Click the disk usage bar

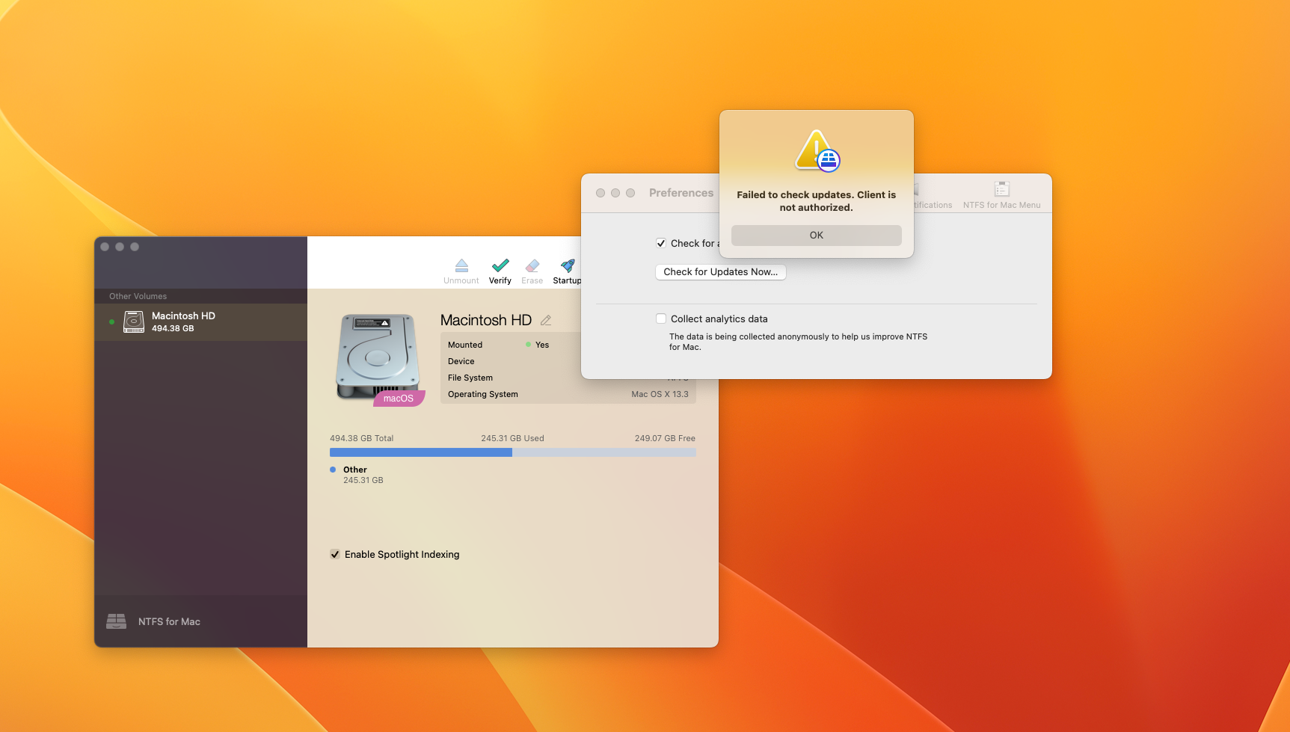pos(513,452)
